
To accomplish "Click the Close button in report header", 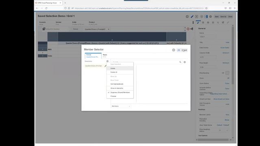I will point(230,17).
